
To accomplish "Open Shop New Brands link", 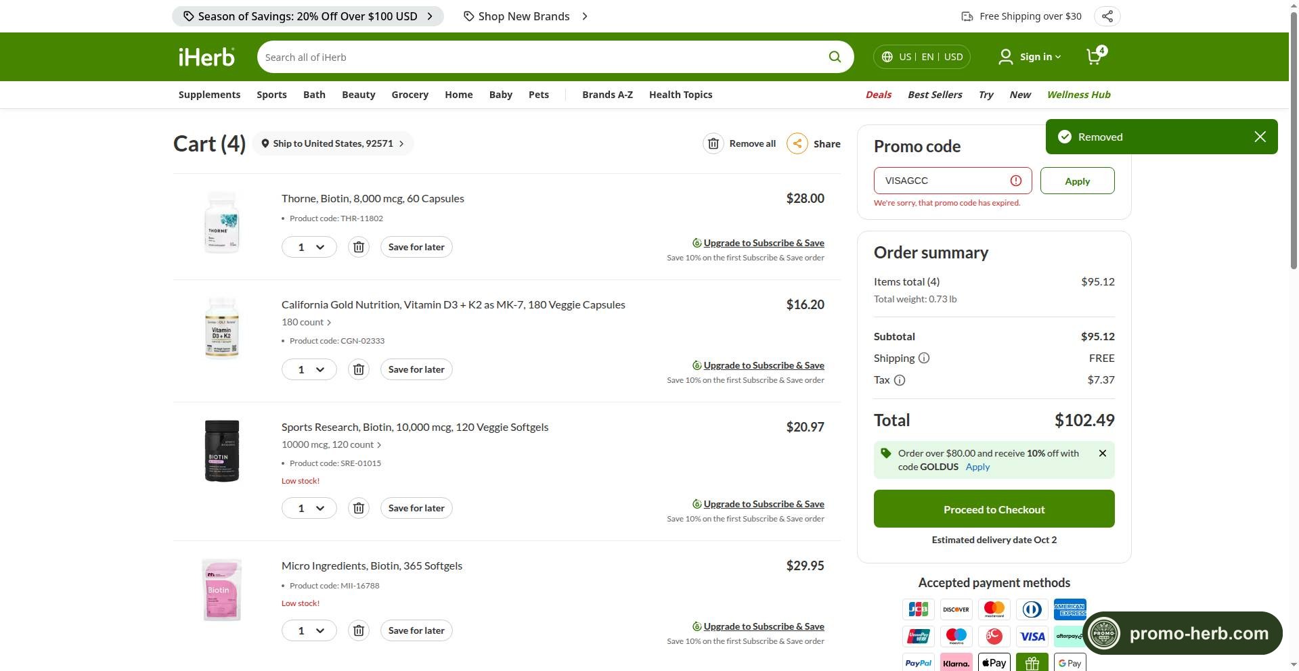I will [526, 16].
